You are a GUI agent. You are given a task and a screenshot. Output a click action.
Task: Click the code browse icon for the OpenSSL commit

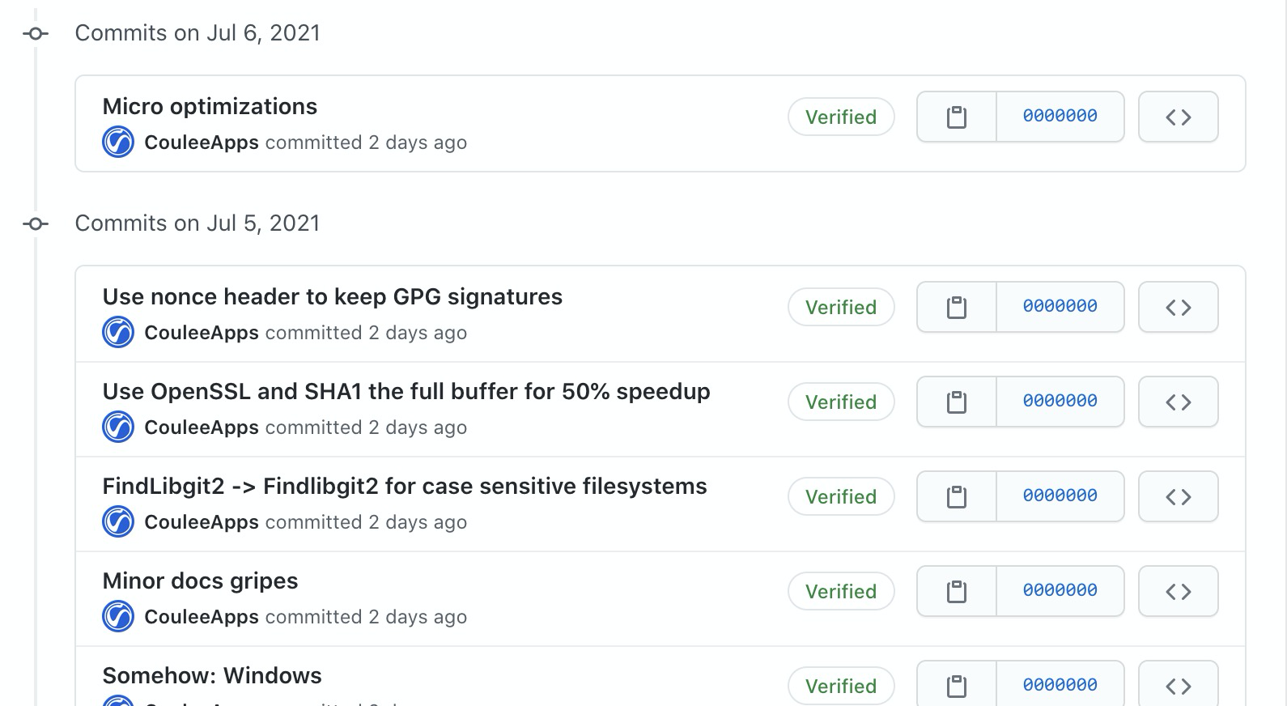(x=1178, y=402)
